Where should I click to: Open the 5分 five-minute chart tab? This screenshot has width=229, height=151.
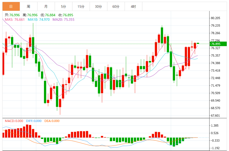(x=63, y=6)
